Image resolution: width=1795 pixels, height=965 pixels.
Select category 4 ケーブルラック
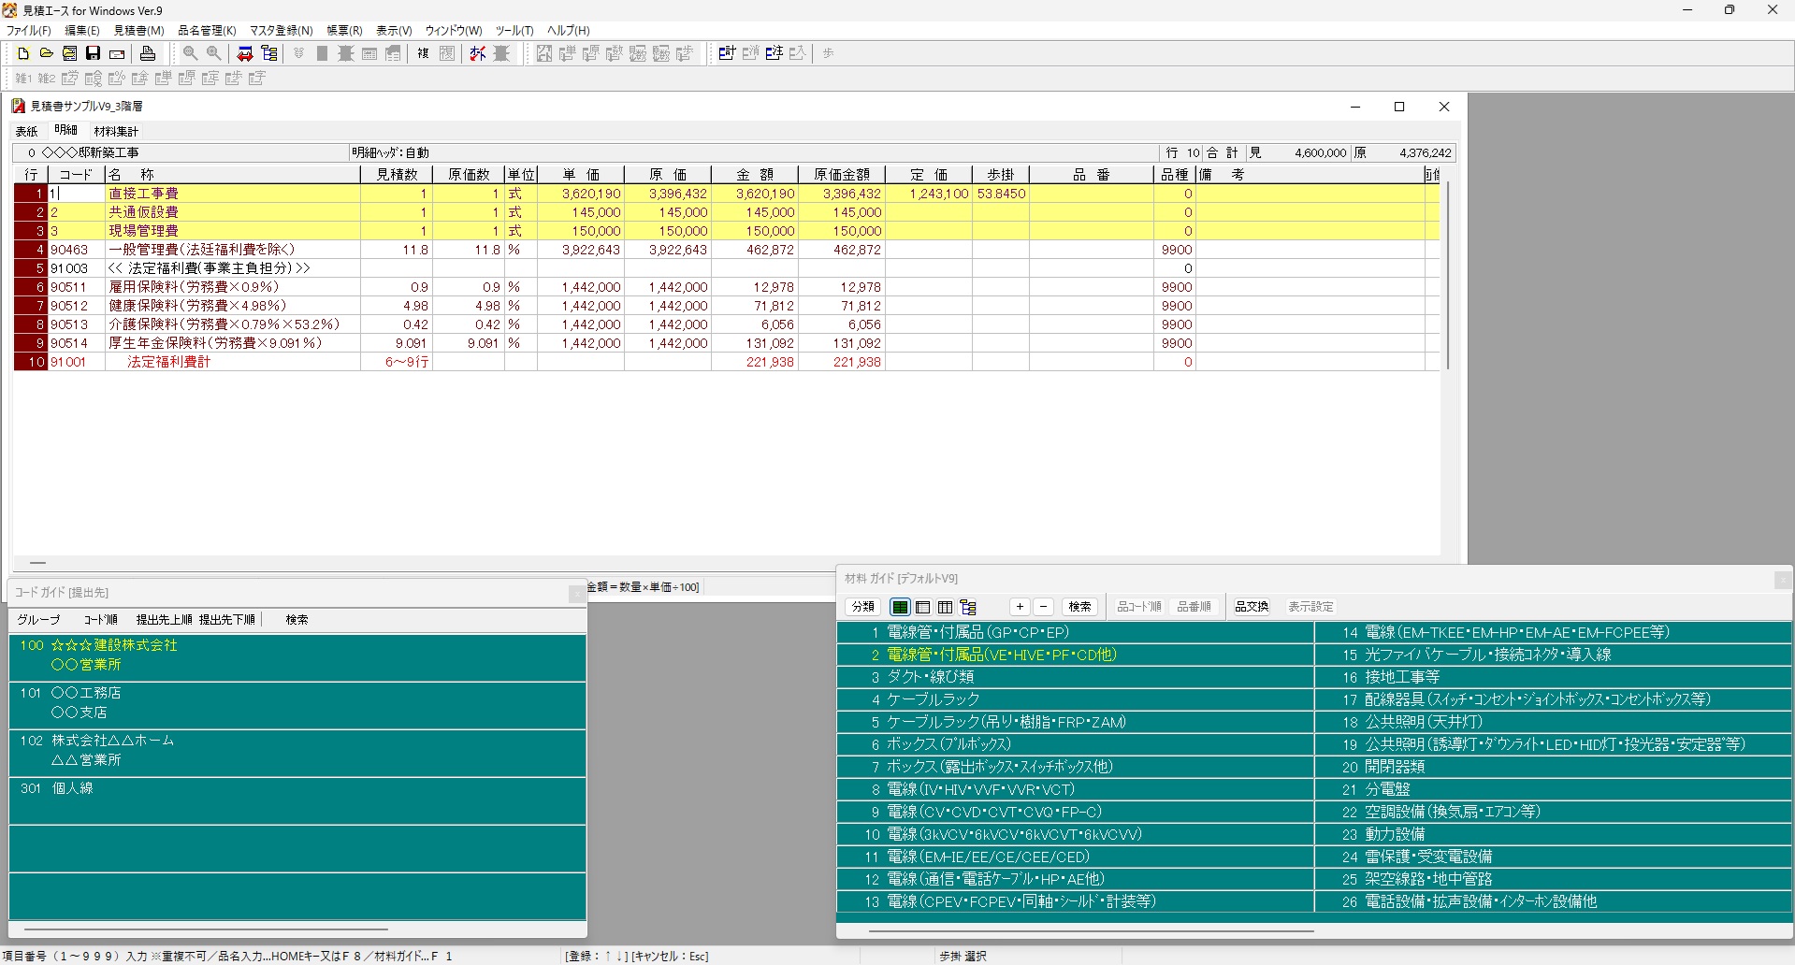point(1076,699)
